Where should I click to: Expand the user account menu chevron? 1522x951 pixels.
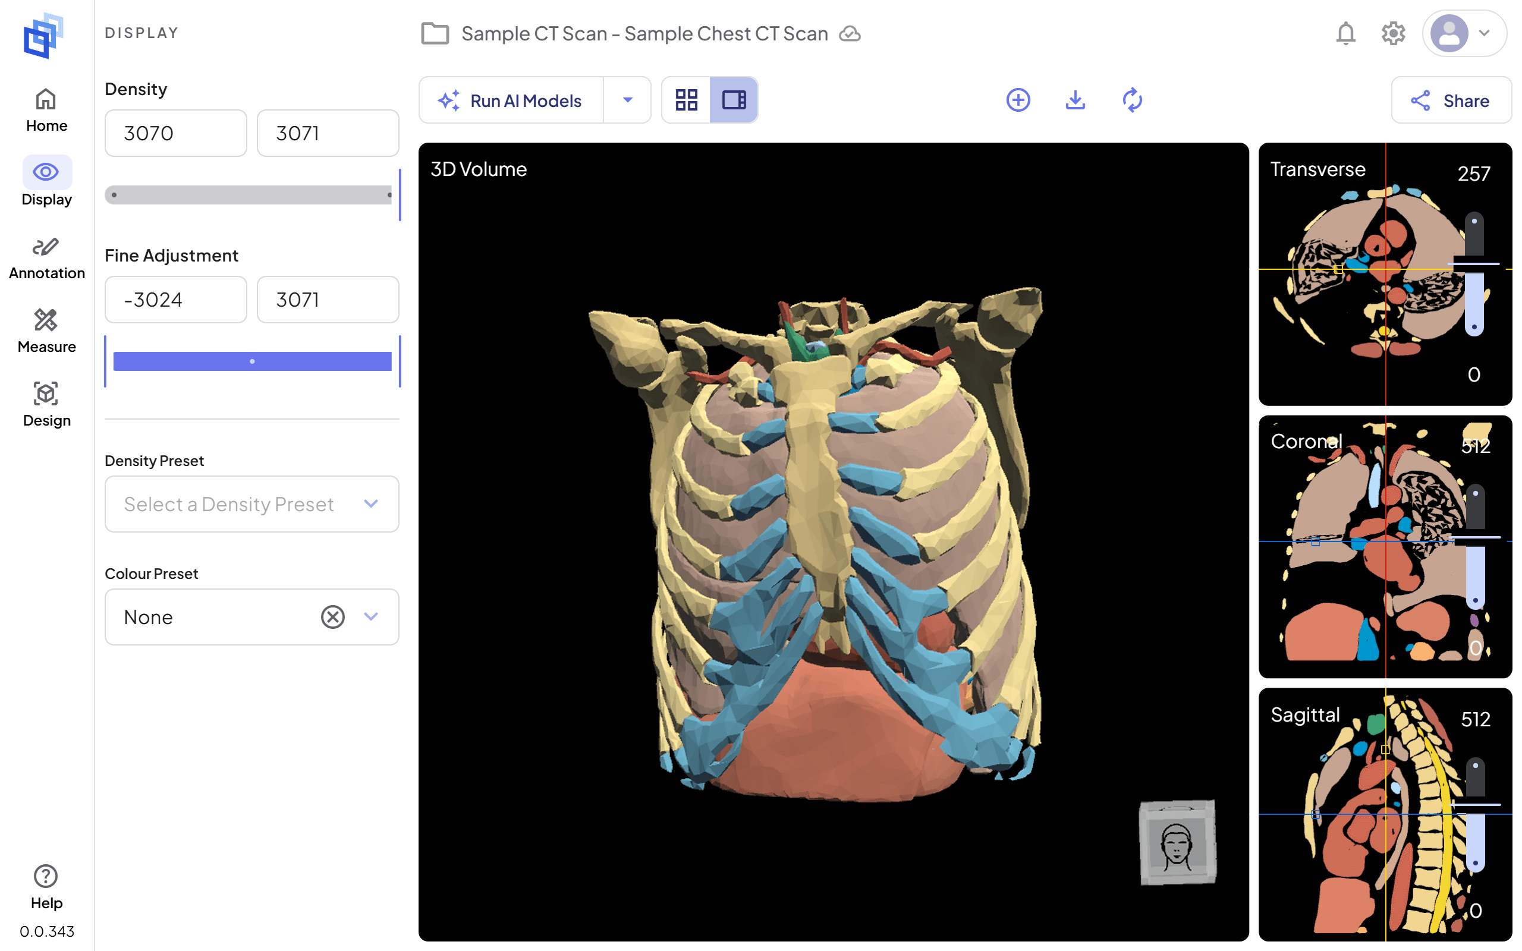[1485, 33]
